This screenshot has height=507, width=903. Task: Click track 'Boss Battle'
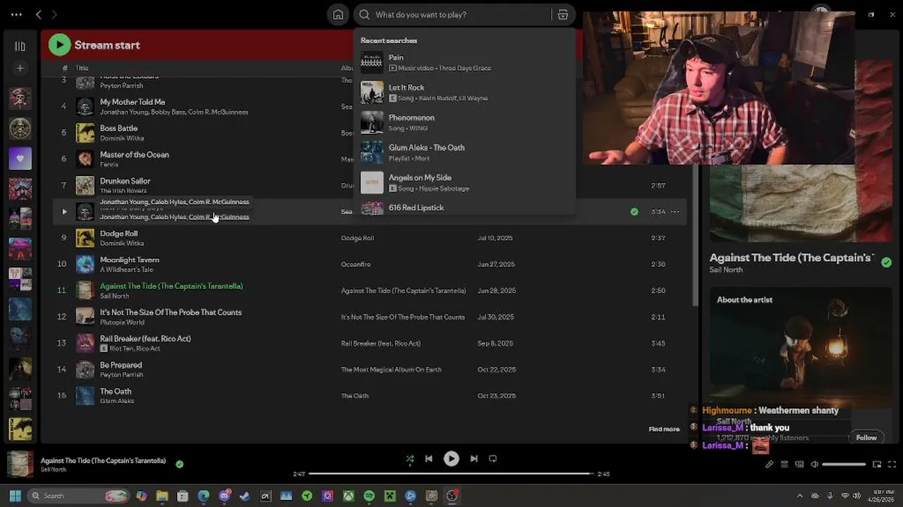[x=119, y=128]
